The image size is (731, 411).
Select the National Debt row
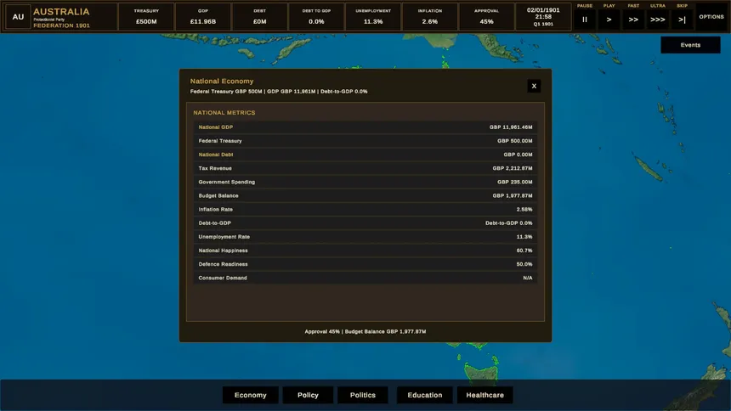coord(365,155)
